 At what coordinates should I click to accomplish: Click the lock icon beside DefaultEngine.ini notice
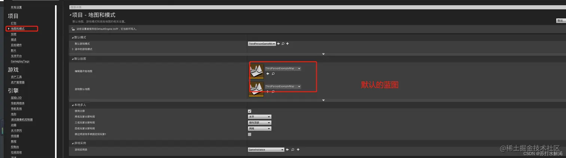click(73, 29)
